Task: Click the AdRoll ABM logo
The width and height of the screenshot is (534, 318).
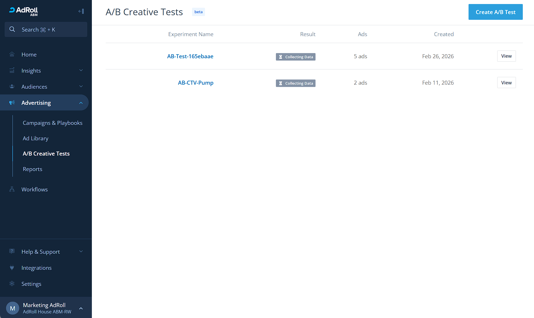Action: pyautogui.click(x=24, y=11)
